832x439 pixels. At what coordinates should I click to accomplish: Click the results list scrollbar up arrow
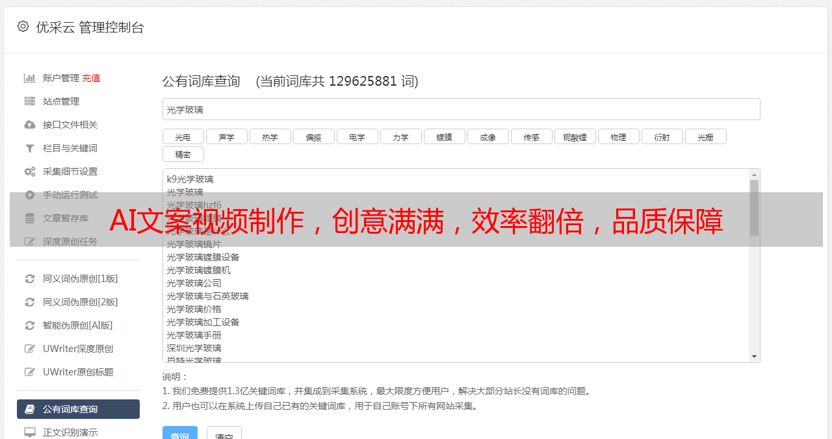[x=754, y=174]
